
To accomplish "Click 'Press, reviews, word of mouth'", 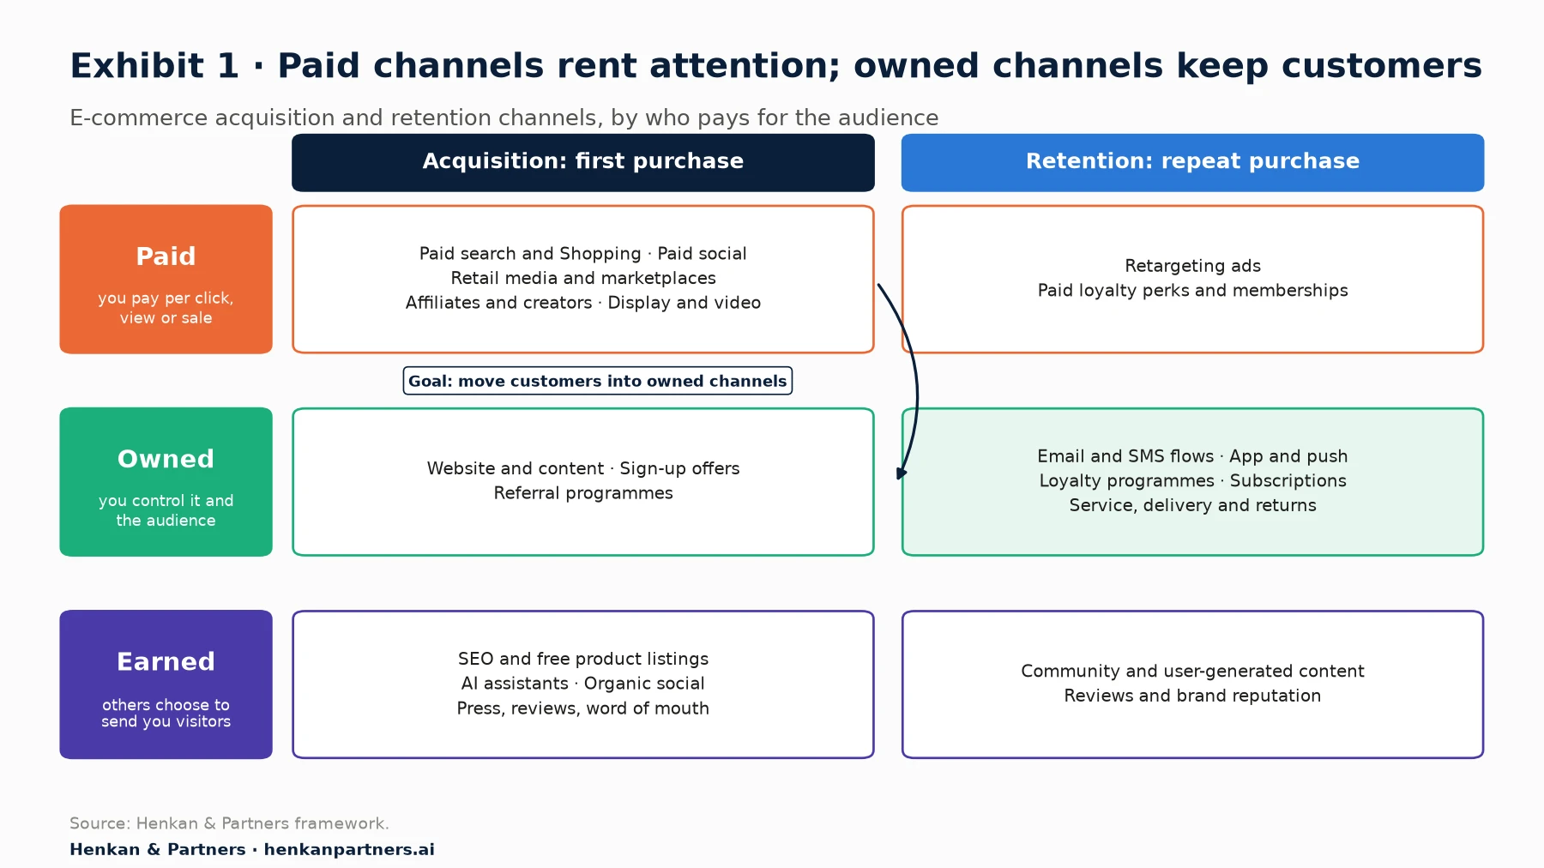I will pos(583,708).
